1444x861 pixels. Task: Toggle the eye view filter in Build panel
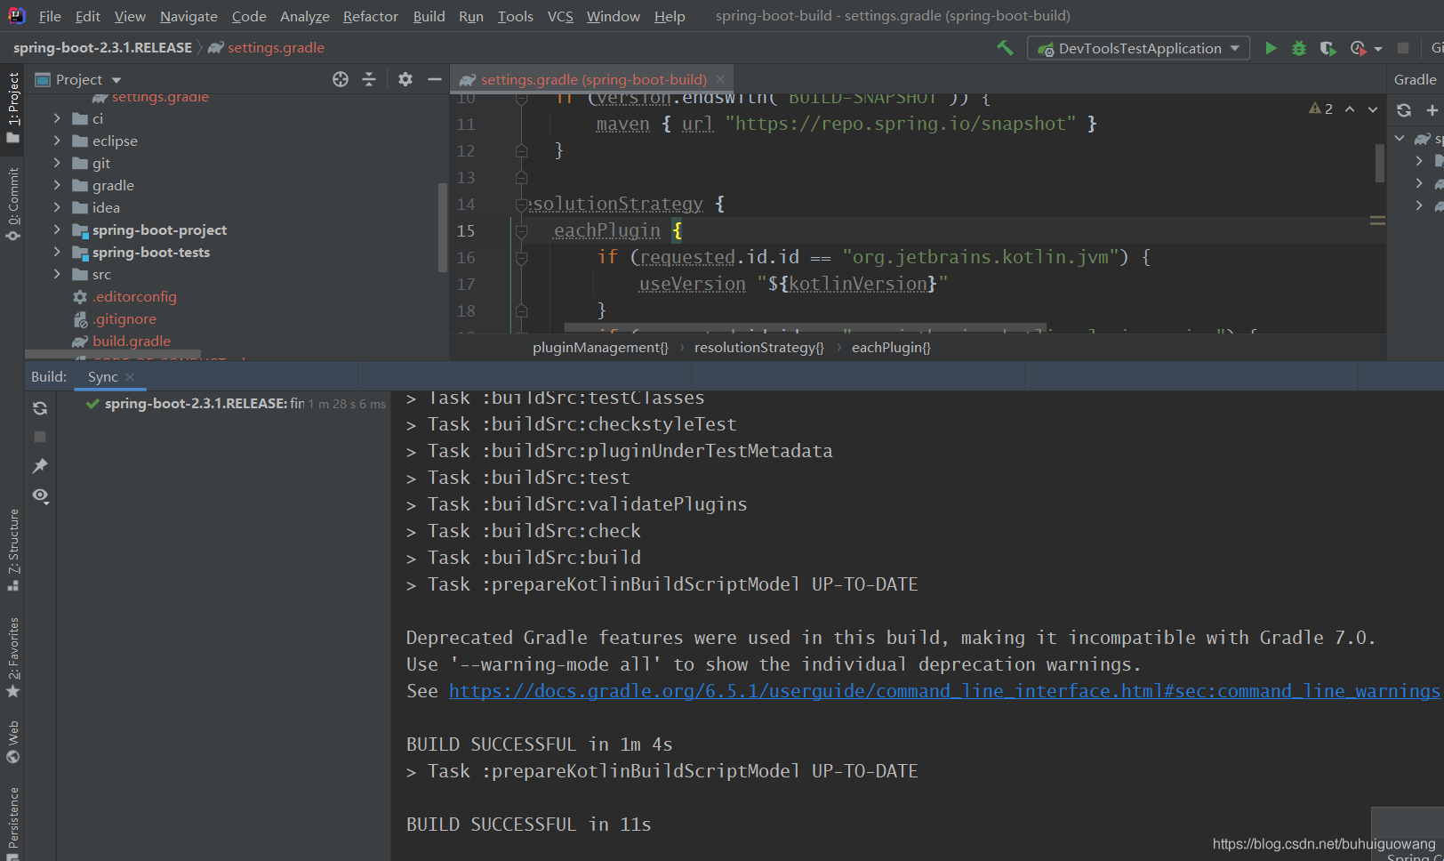pos(40,495)
